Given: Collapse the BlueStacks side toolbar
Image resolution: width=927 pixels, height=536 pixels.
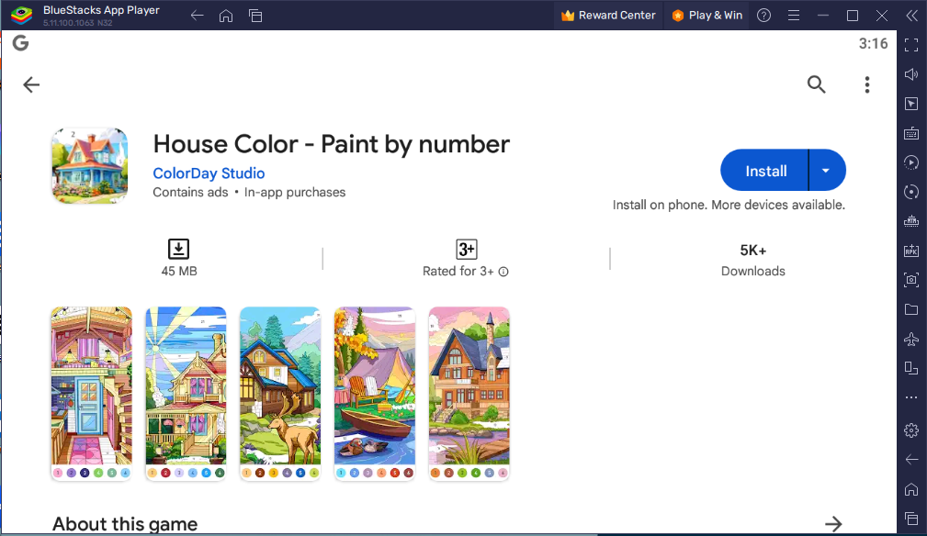Looking at the screenshot, I should [x=911, y=16].
